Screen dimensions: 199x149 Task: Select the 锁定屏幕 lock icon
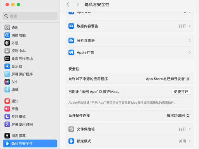pos(7,136)
